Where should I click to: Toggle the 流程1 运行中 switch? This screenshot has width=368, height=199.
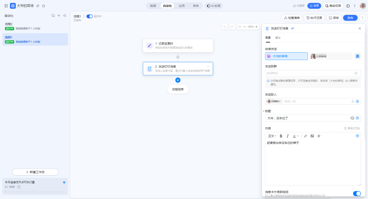[89, 16]
